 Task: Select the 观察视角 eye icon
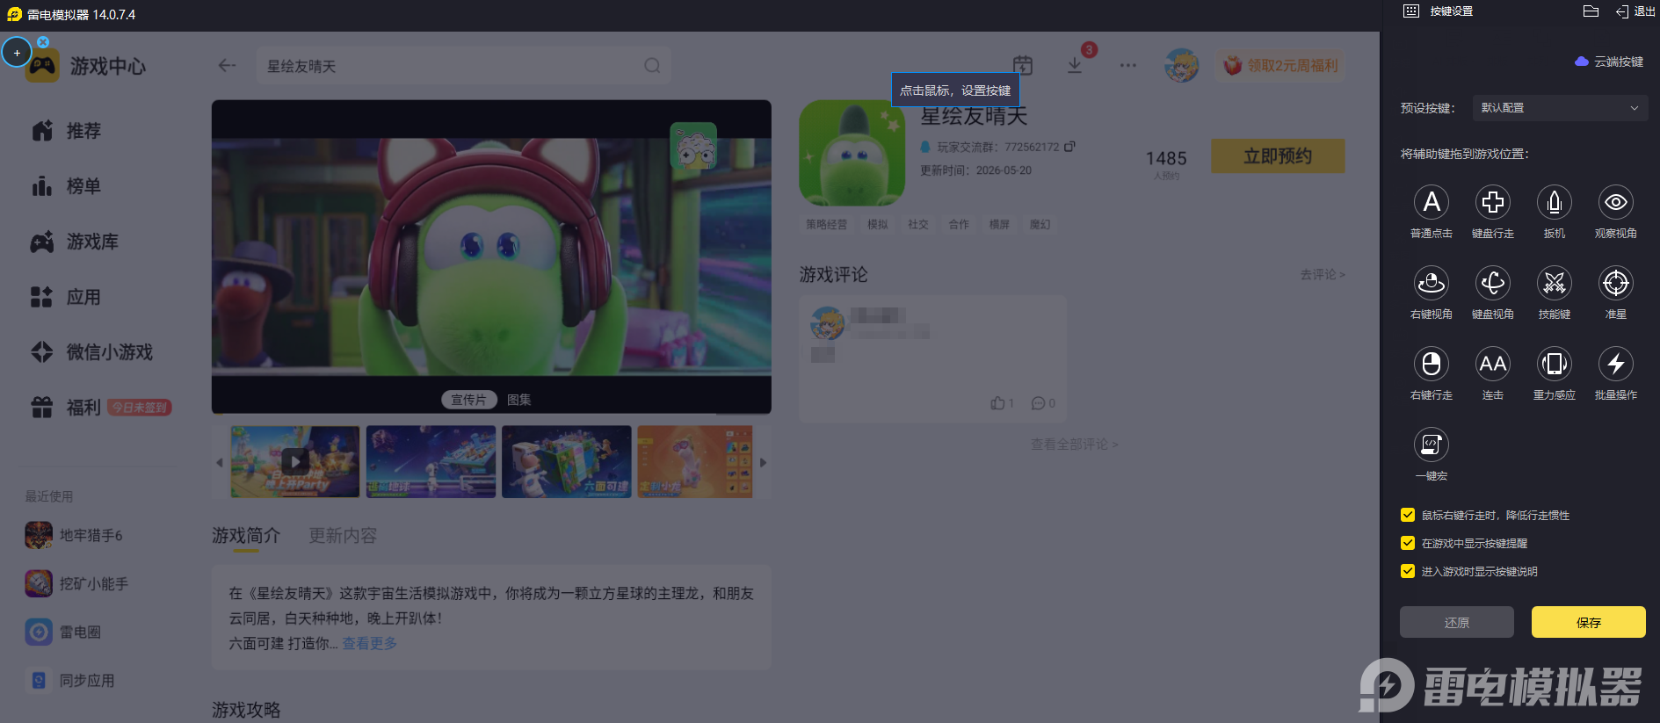click(x=1616, y=202)
